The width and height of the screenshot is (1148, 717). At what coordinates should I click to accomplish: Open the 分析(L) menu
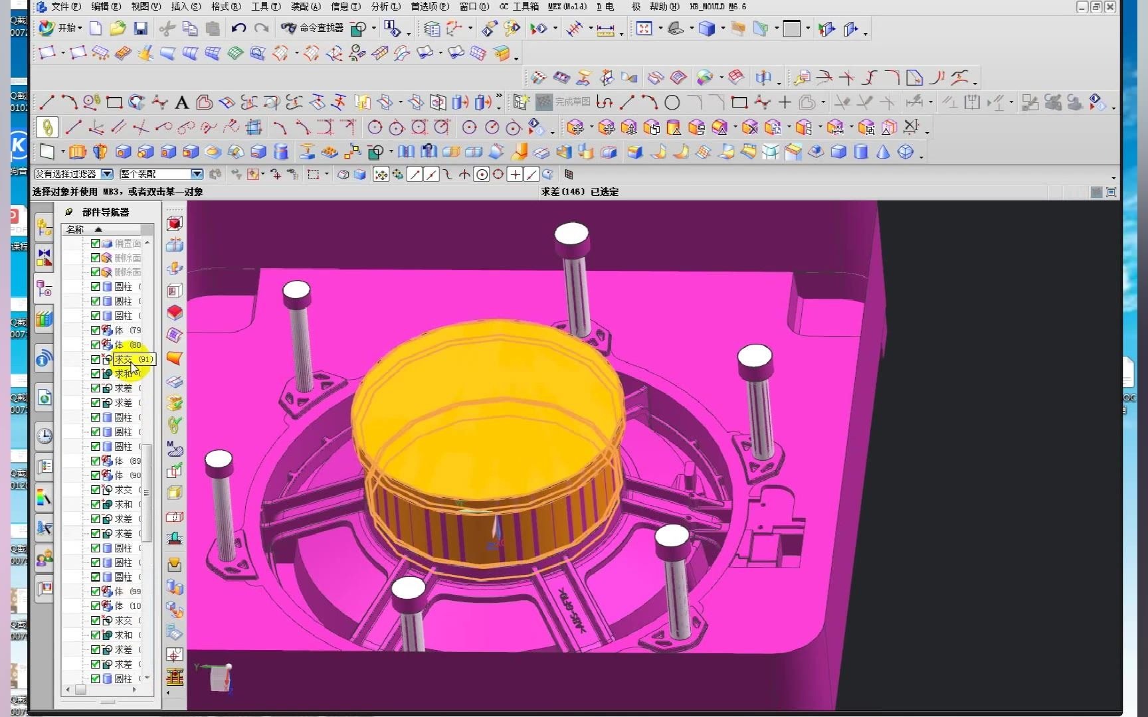pyautogui.click(x=386, y=7)
